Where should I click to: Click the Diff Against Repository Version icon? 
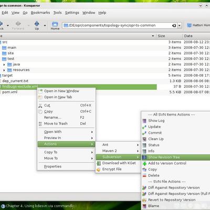(144, 188)
